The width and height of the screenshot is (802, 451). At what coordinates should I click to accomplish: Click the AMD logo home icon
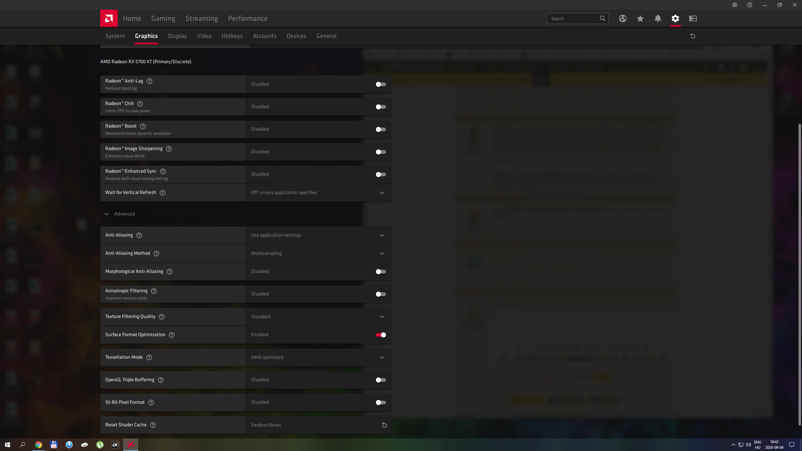tap(109, 18)
